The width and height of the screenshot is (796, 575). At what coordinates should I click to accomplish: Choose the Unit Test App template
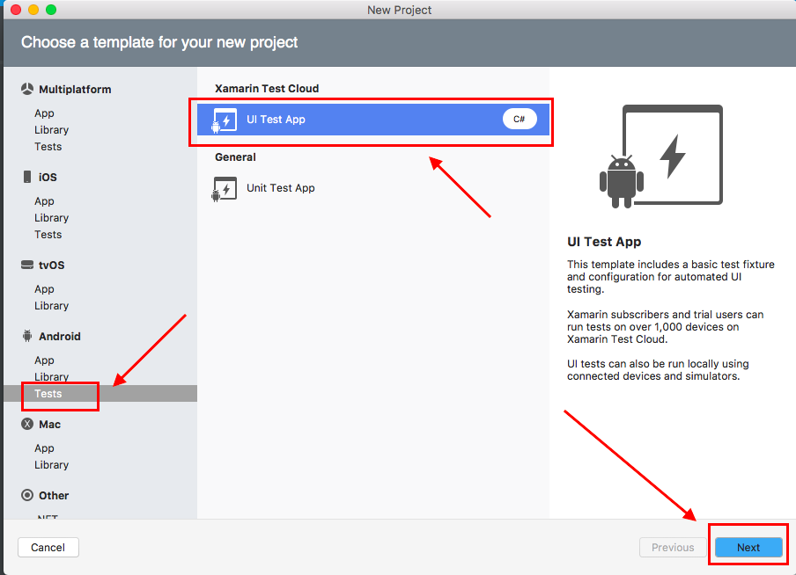click(x=373, y=188)
